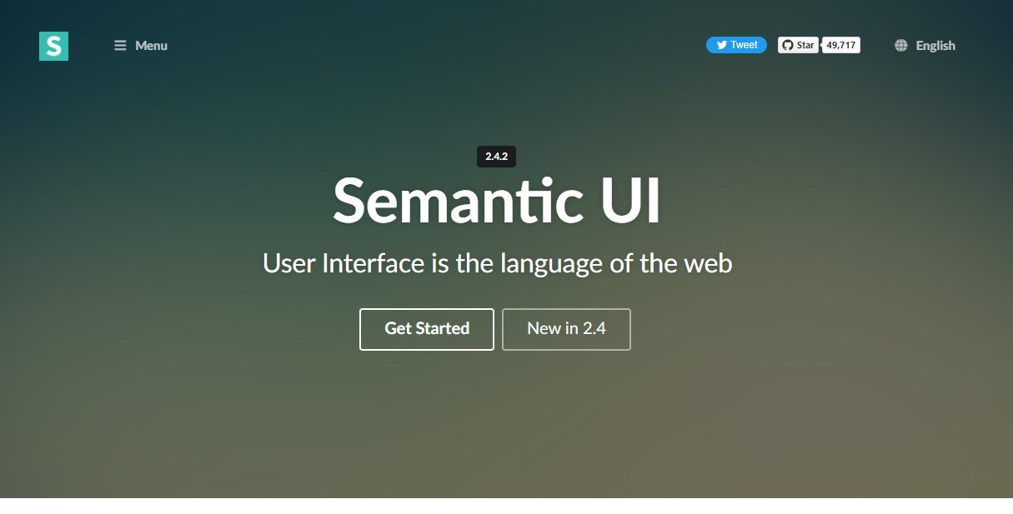Image resolution: width=1013 pixels, height=514 pixels.
Task: Click the white section below the hero
Action: click(506, 507)
